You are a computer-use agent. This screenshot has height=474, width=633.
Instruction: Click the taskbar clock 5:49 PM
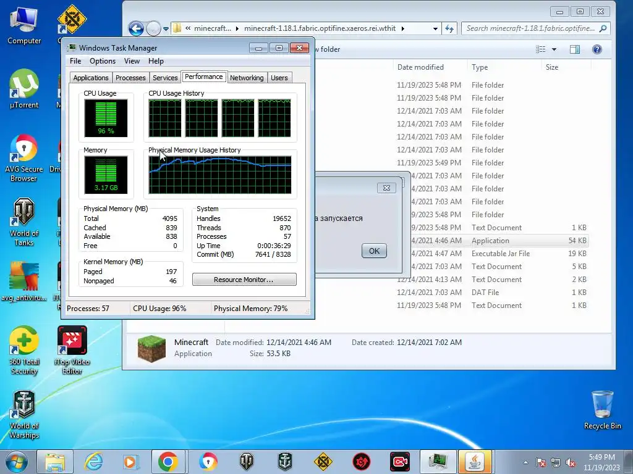pos(601,457)
